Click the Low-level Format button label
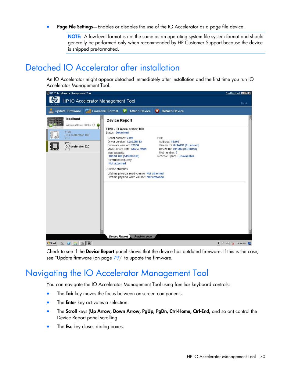The width and height of the screenshot is (291, 377). [105, 111]
